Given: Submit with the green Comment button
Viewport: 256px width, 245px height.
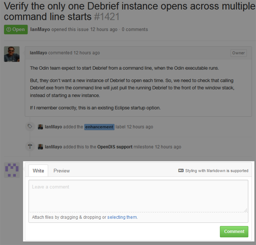Looking at the screenshot, I should tap(234, 232).
